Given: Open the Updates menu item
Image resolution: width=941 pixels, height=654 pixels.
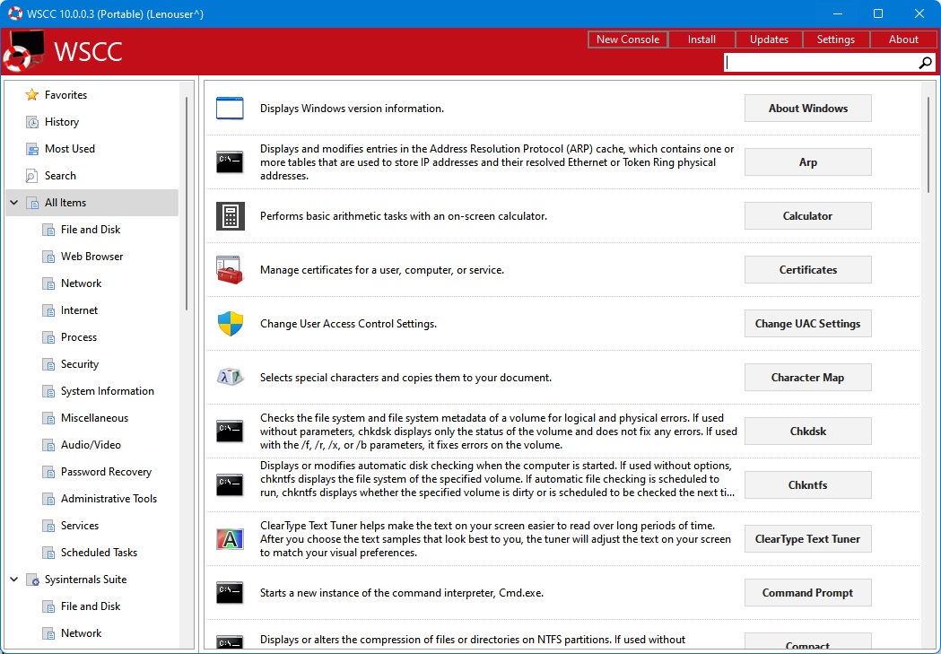Looking at the screenshot, I should (x=769, y=39).
